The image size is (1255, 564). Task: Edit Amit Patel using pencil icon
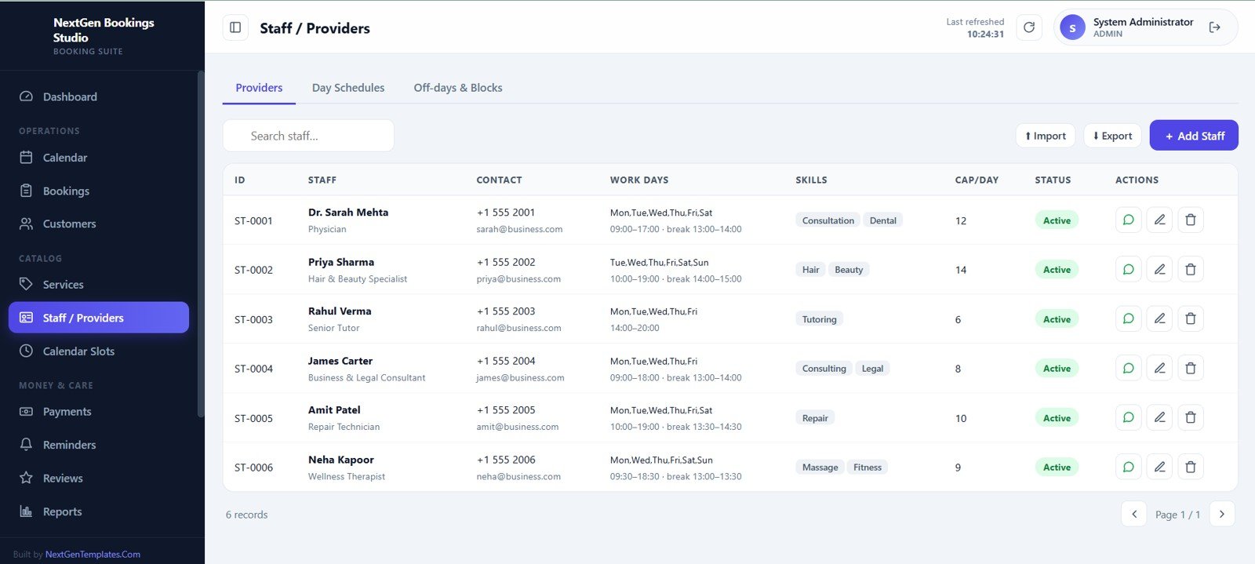tap(1159, 417)
